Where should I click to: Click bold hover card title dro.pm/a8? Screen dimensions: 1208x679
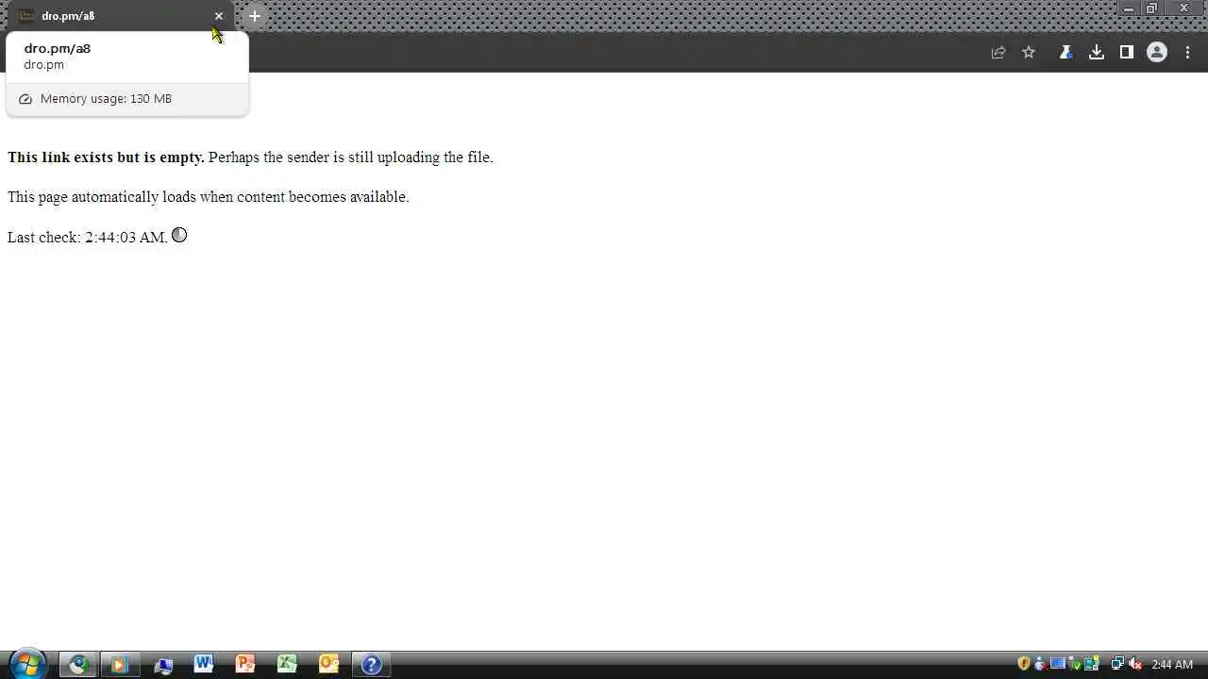58,48
